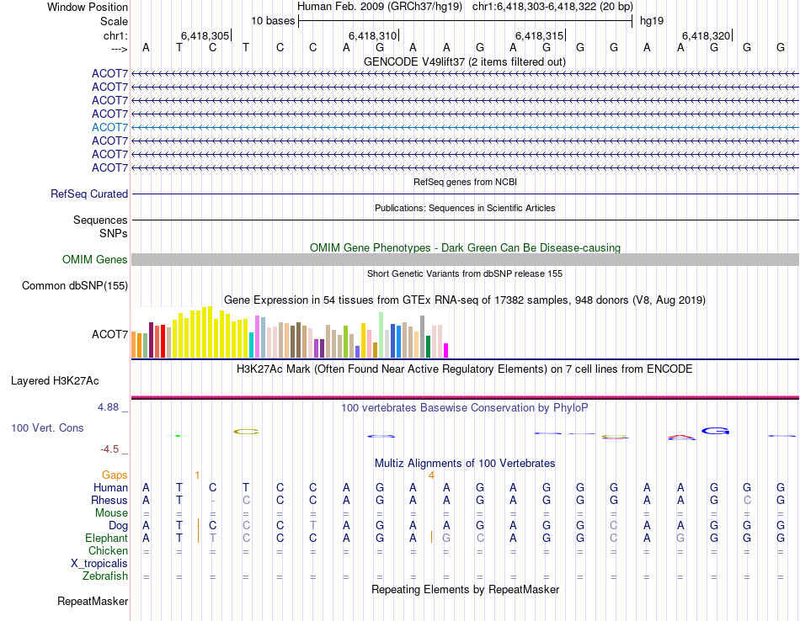Open the H3K27Ac Mark ENCODE track title
The width and height of the screenshot is (800, 621).
(464, 369)
